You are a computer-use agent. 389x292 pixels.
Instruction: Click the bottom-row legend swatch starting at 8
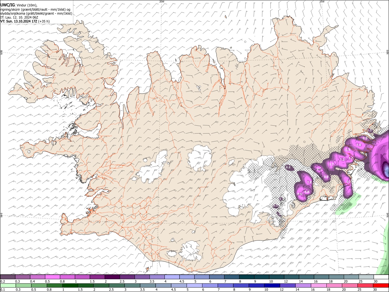[241, 286]
